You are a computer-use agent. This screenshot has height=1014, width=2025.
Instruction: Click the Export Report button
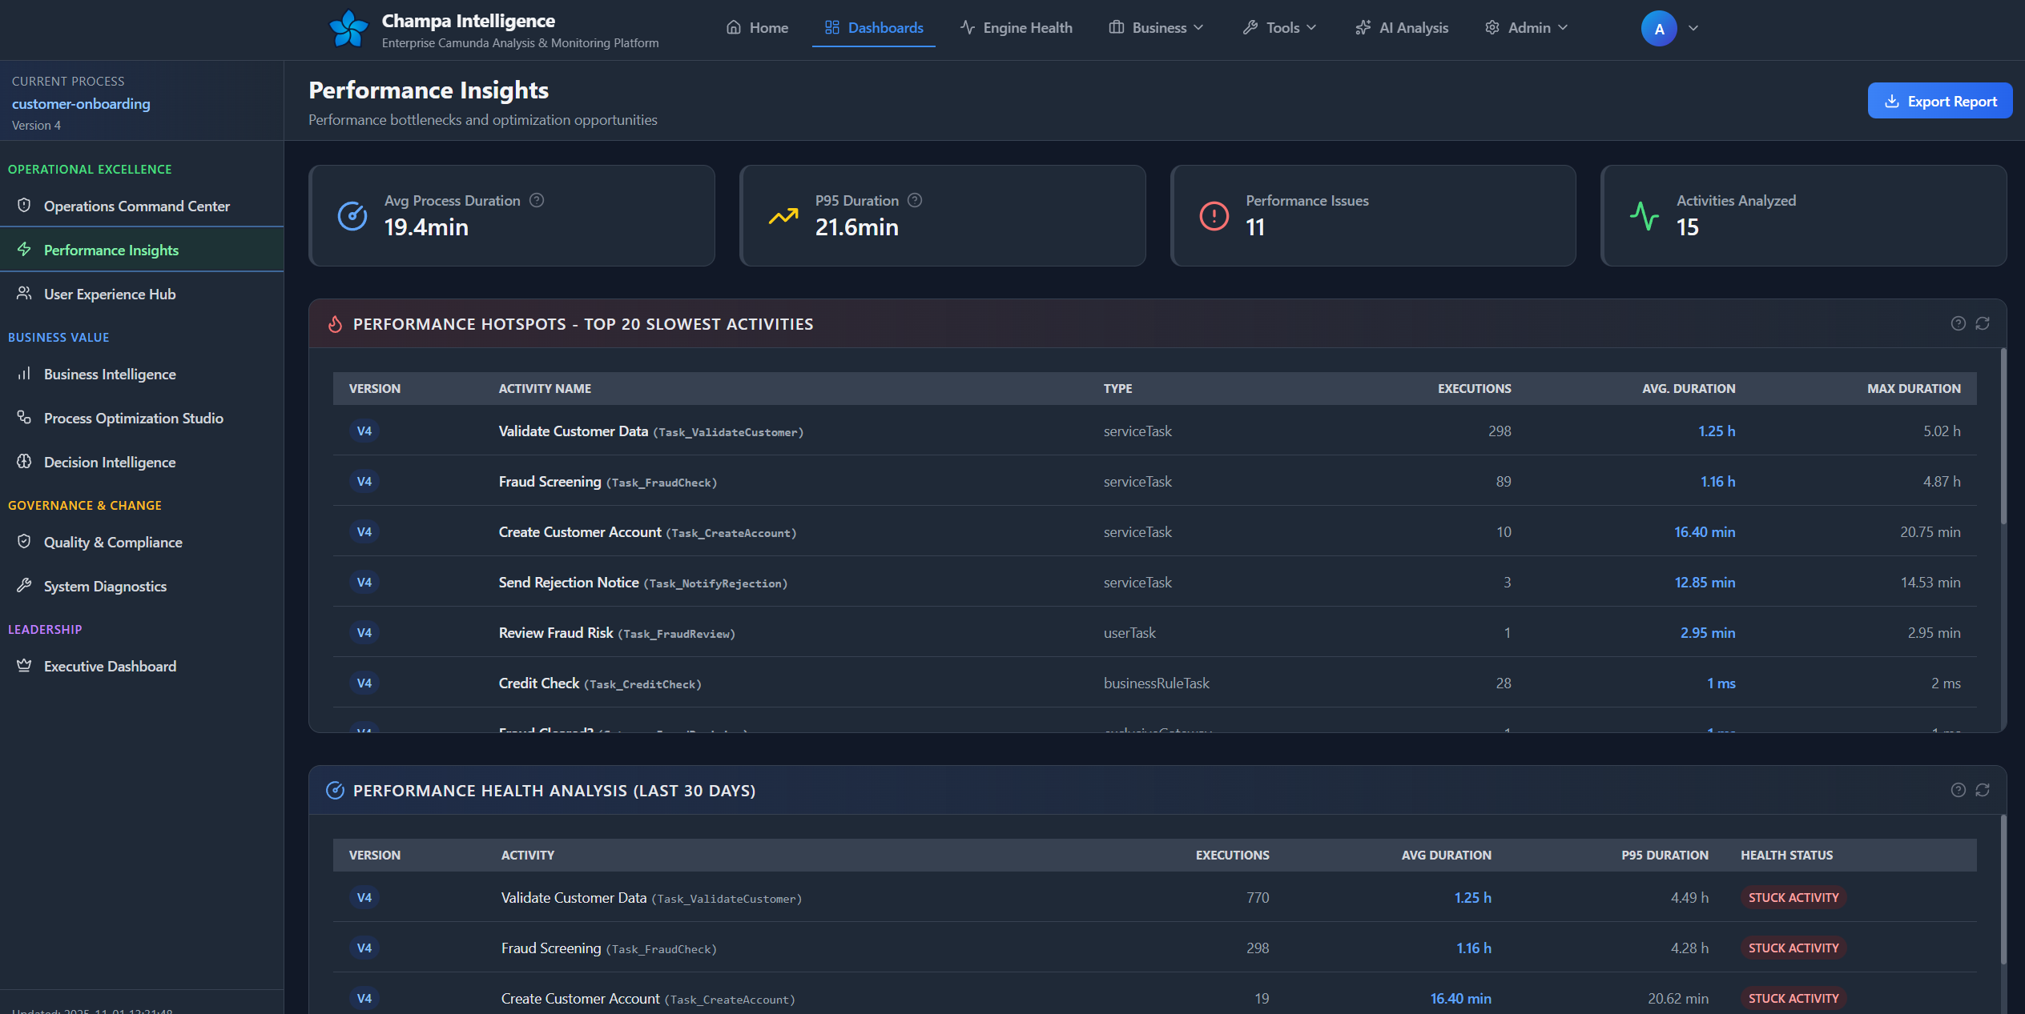[1939, 101]
